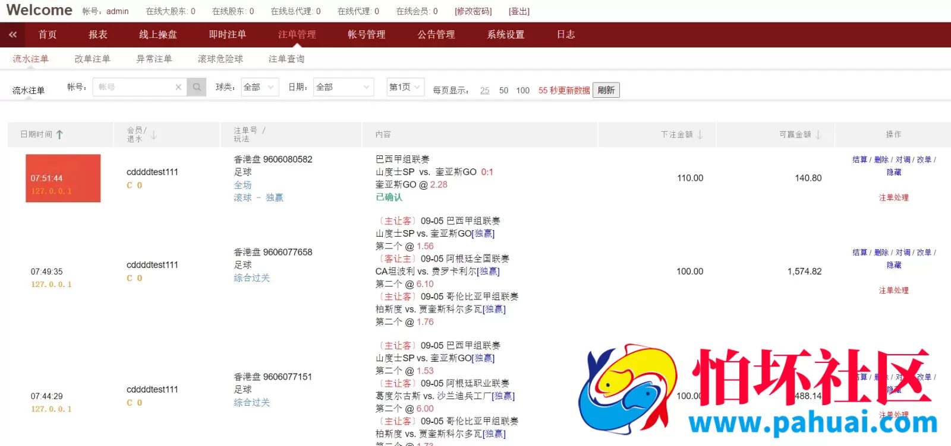
Task: Open the 系统设置 menu
Action: pos(506,34)
